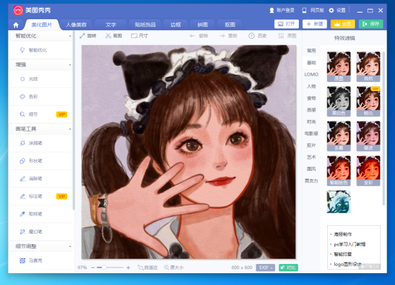395x285 pixels.
Task: Click the zoom slider handle
Action: pyautogui.click(x=104, y=268)
